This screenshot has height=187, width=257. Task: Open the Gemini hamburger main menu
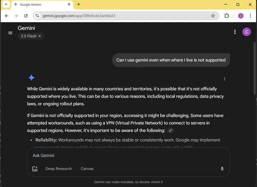10,33
